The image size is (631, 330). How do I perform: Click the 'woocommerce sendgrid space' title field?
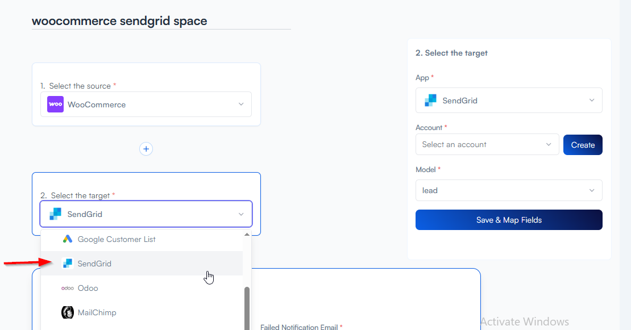point(161,22)
